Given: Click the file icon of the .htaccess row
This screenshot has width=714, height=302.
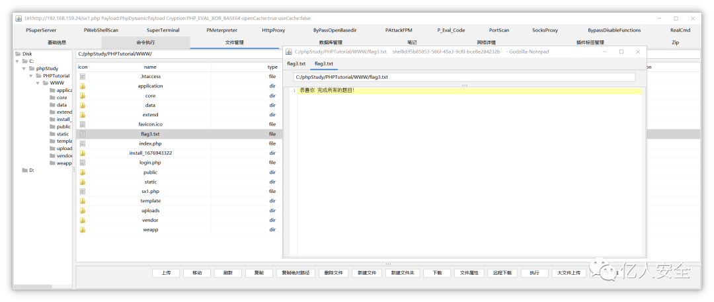Looking at the screenshot, I should [83, 77].
